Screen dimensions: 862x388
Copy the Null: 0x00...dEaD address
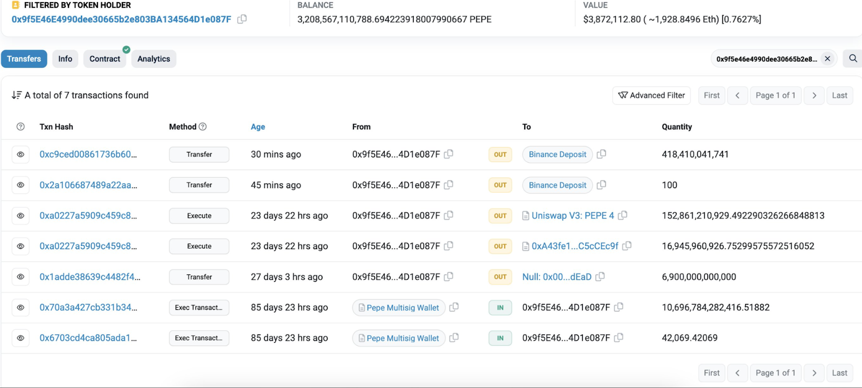click(x=600, y=276)
